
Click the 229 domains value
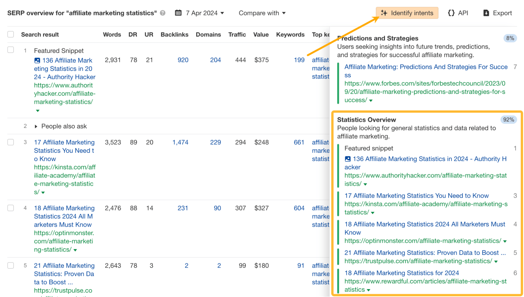pos(215,142)
